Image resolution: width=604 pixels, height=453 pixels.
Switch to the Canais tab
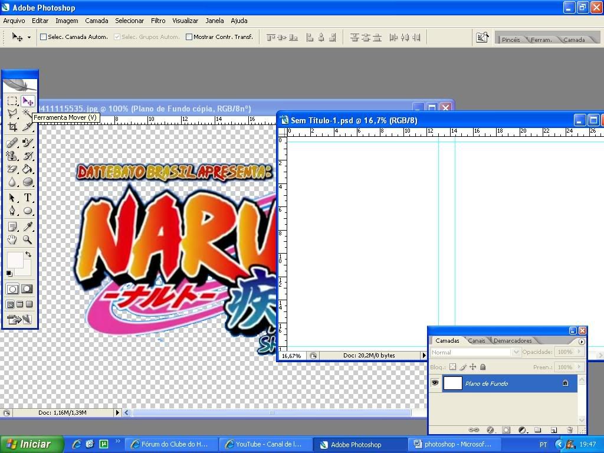tap(477, 341)
